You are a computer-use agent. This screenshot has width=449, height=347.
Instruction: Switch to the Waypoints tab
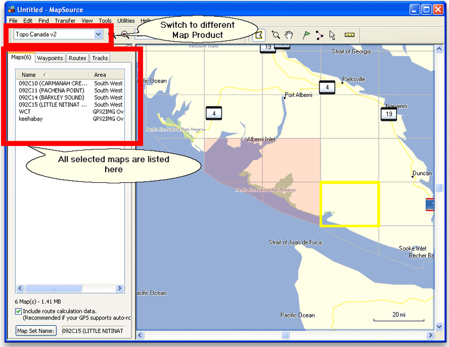coord(50,58)
